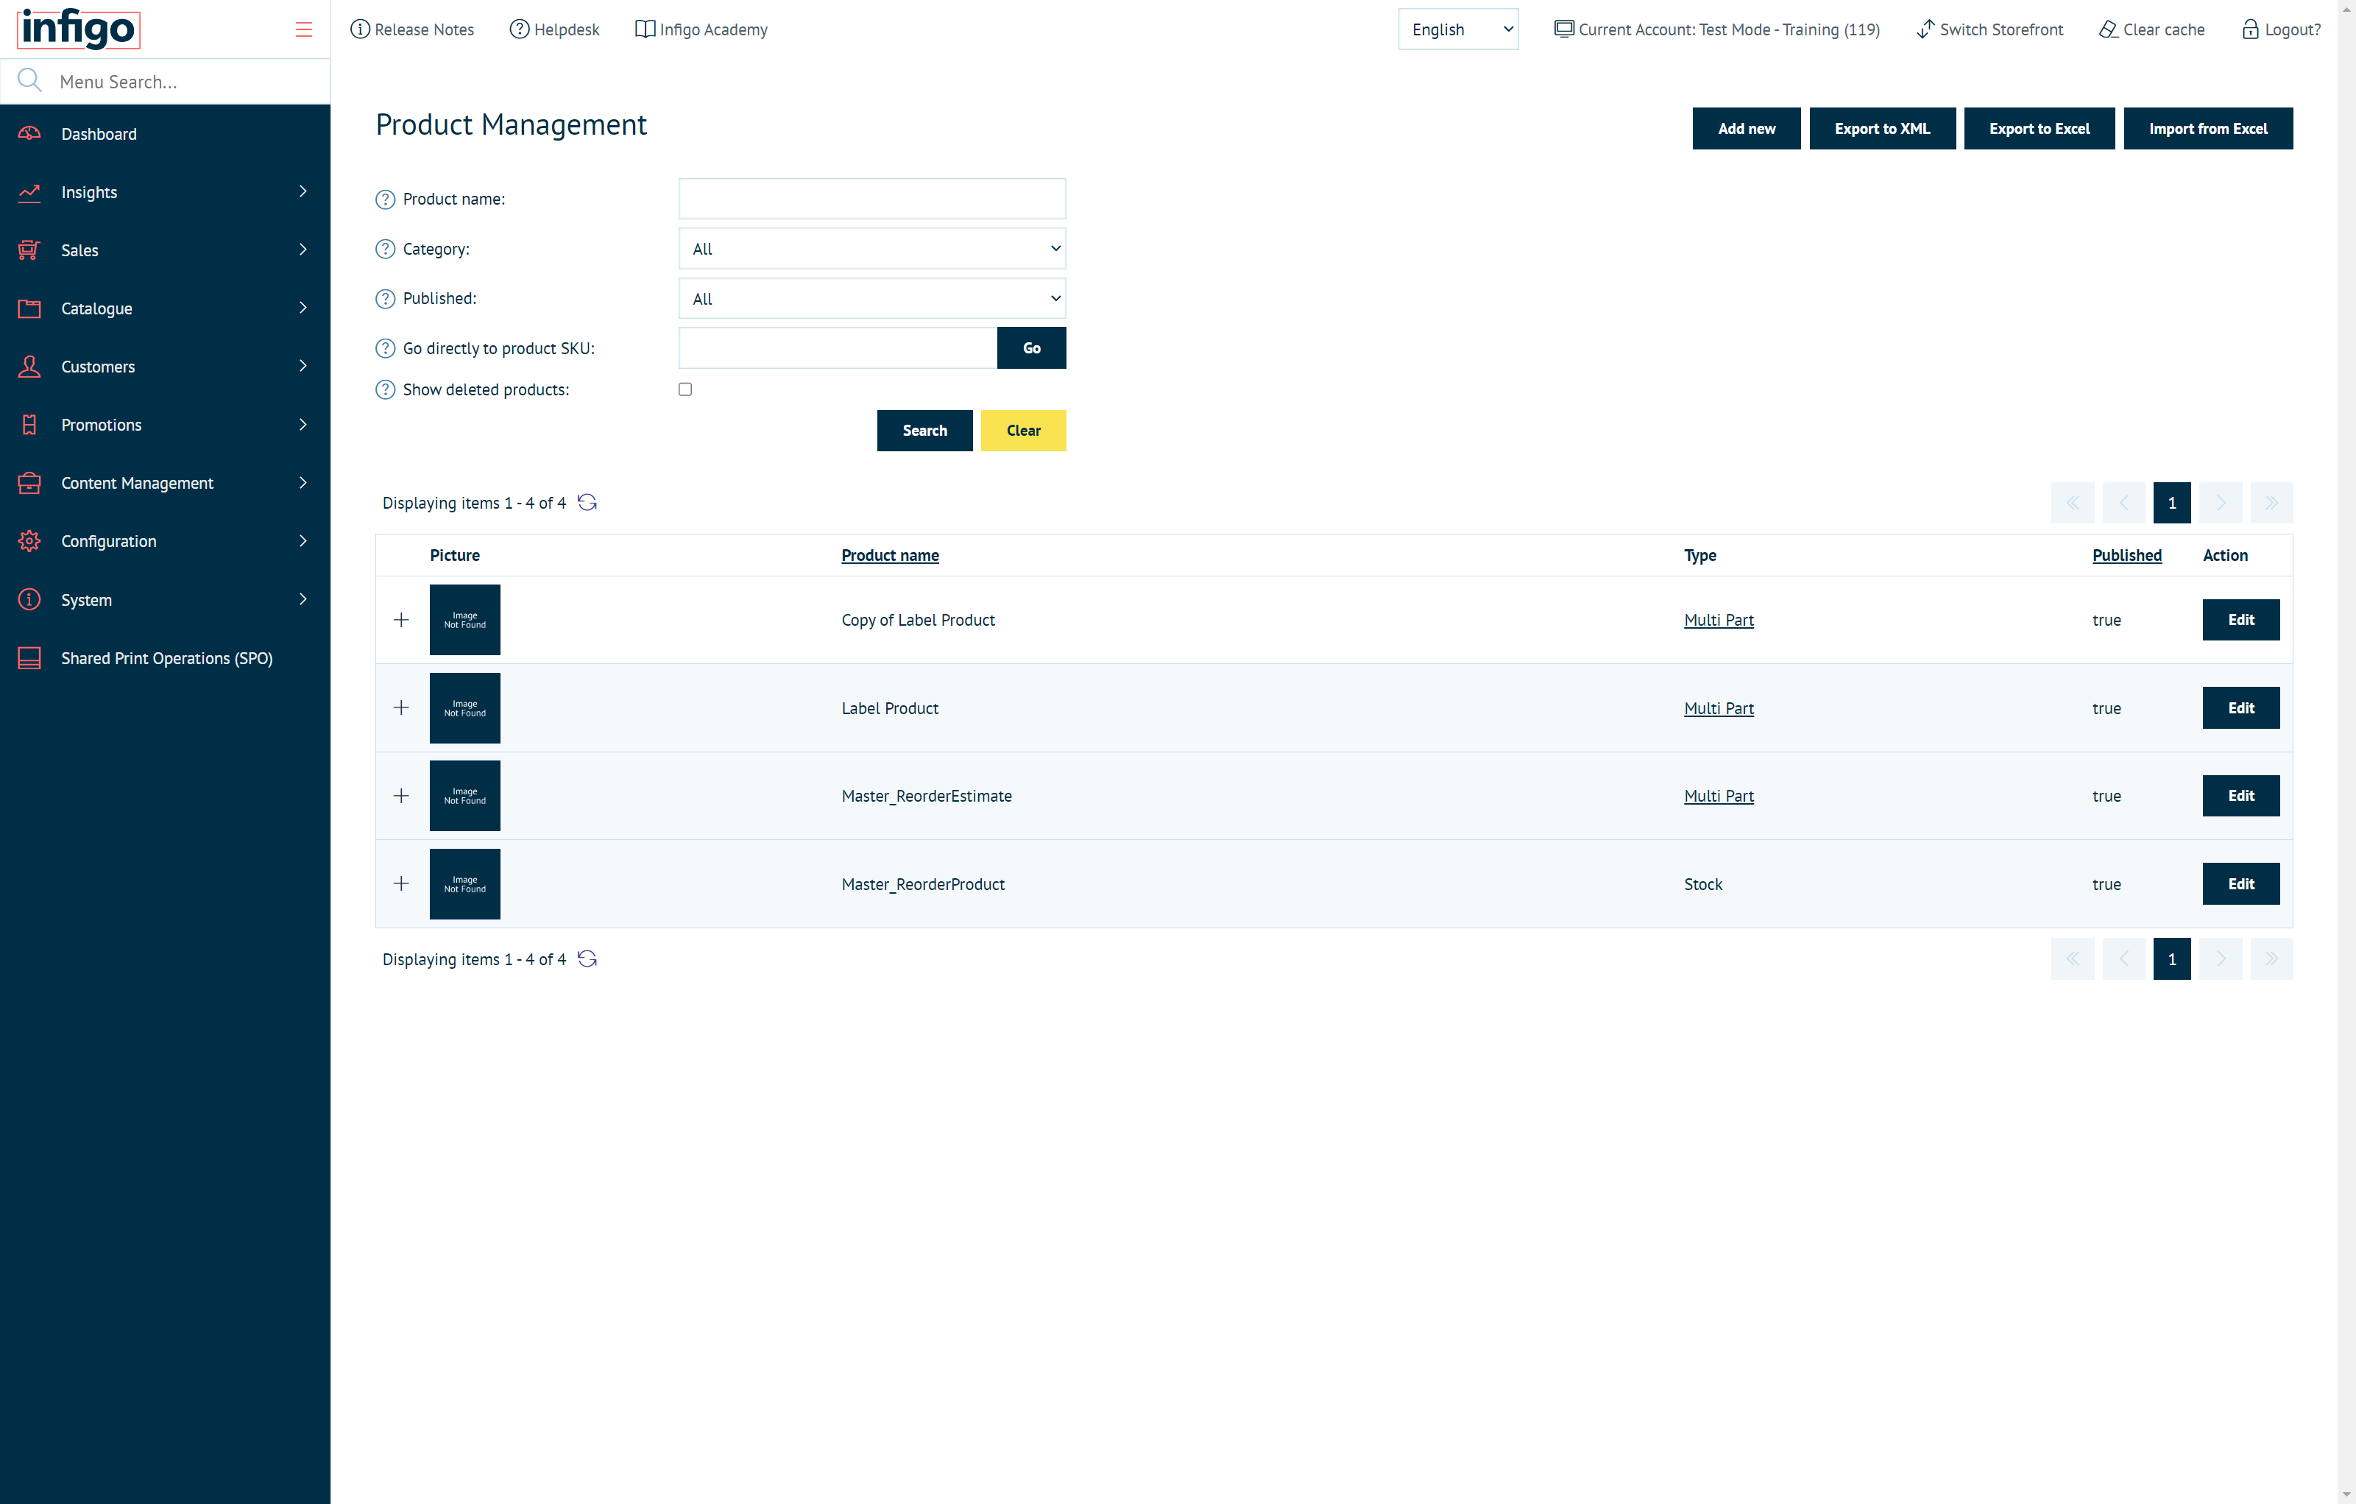This screenshot has width=2356, height=1504.
Task: Click the Menu Search input
Action: coord(186,81)
